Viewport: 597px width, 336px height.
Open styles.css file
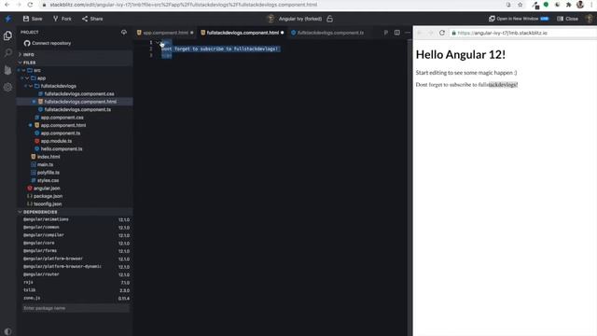(48, 180)
